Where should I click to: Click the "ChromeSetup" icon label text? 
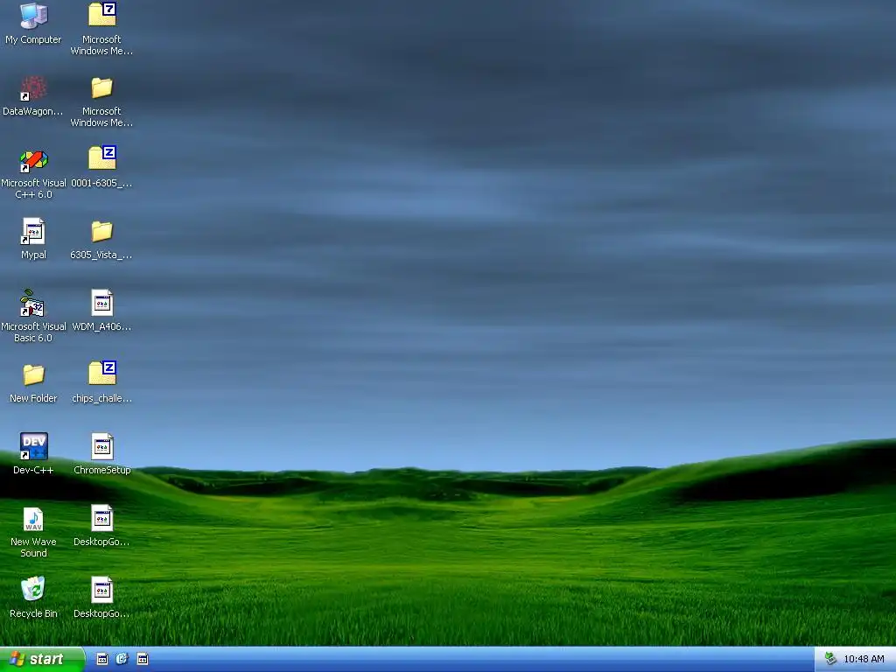click(x=102, y=470)
